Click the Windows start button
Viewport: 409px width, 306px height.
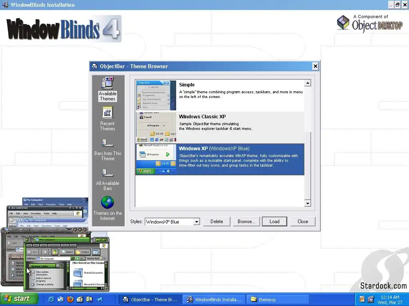click(x=19, y=299)
